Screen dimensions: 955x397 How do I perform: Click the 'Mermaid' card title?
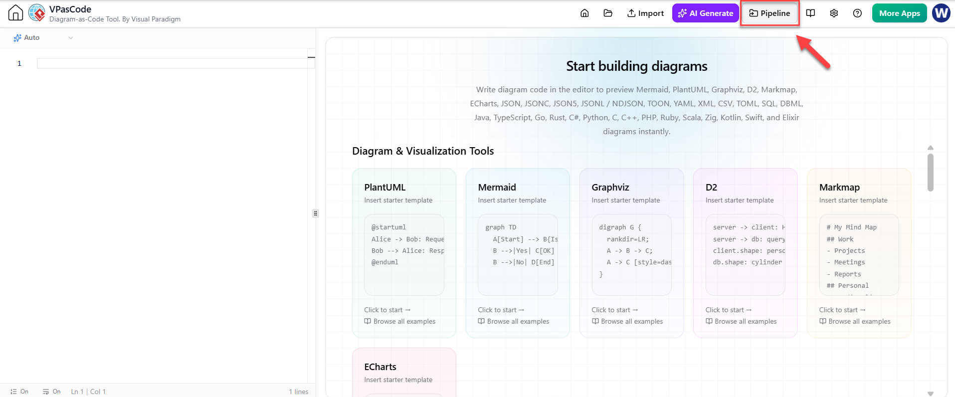pos(497,188)
